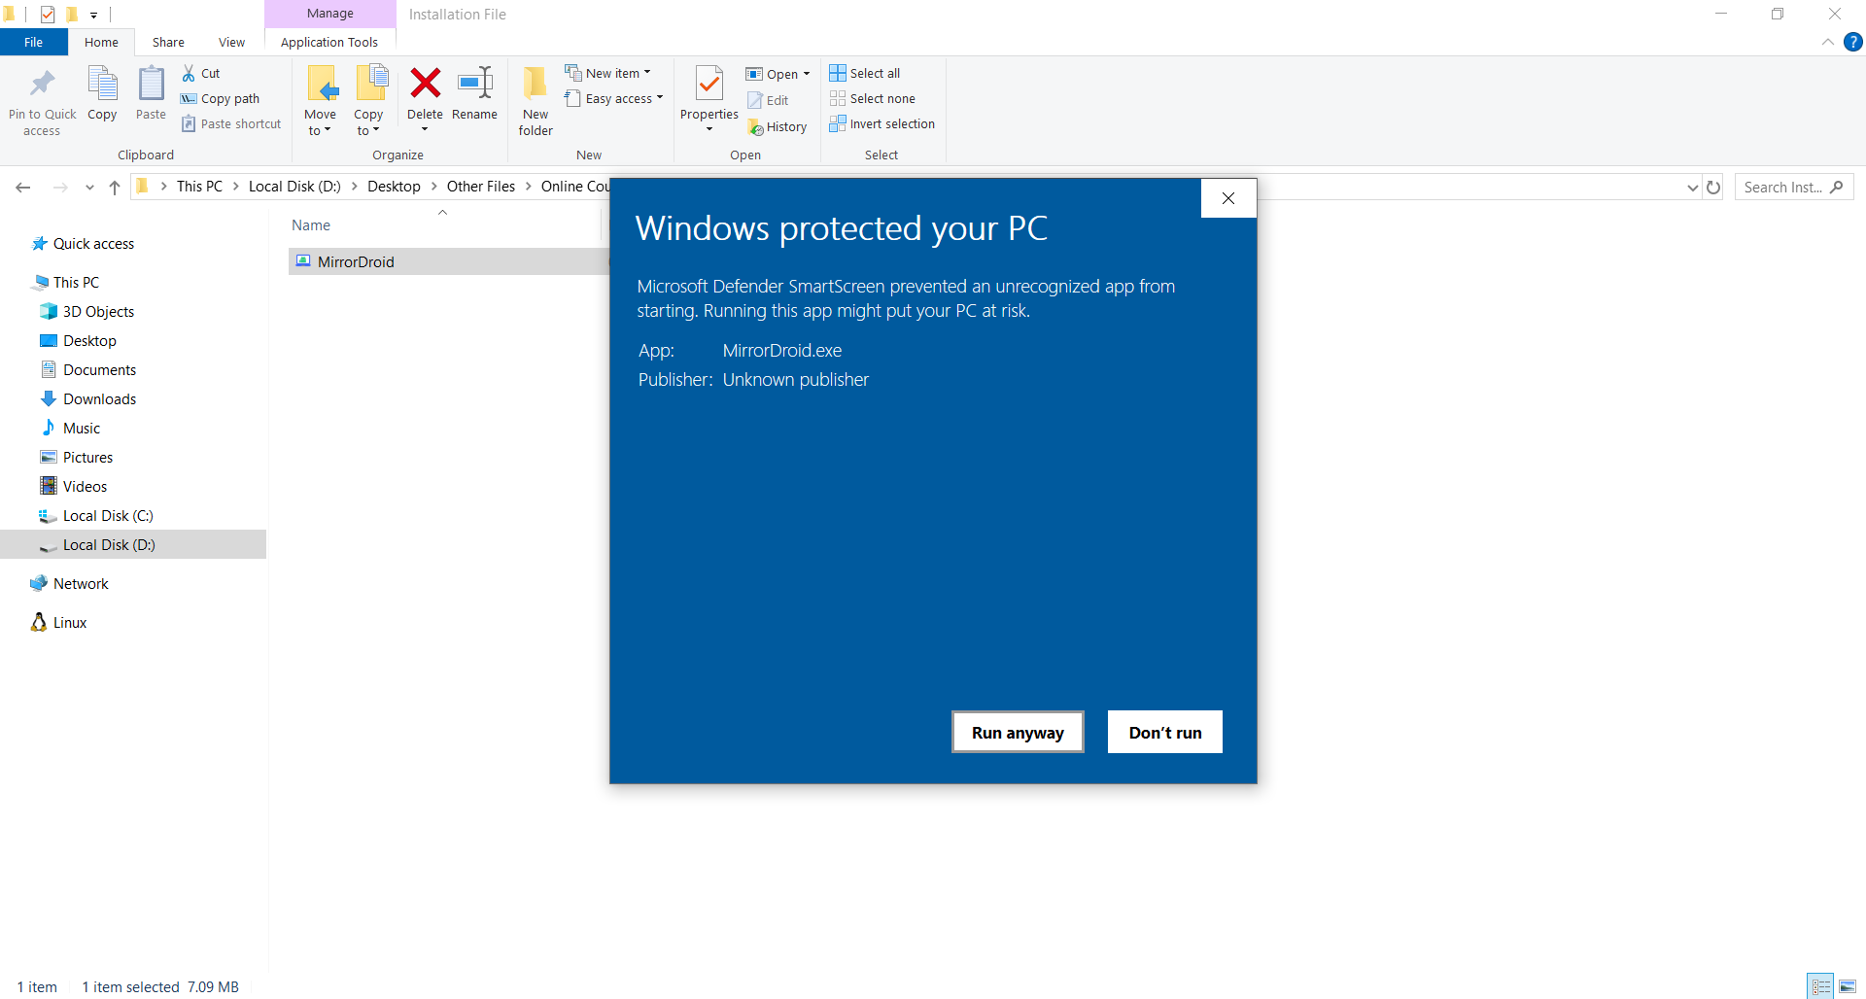Click Invert selection
The image size is (1866, 999).
pos(882,123)
